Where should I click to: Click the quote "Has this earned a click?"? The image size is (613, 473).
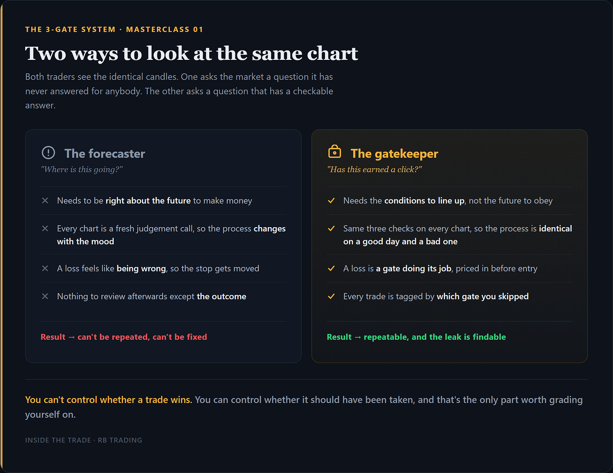pyautogui.click(x=374, y=169)
